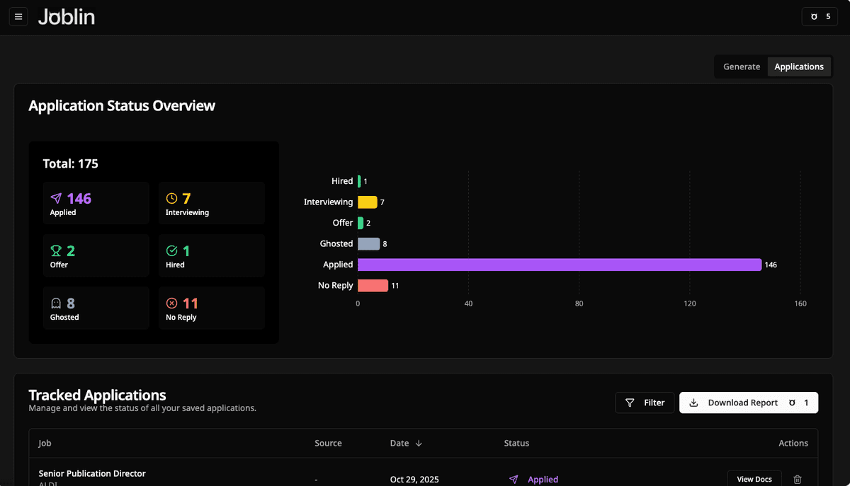Click the yellow Interviewing chart bar

[367, 202]
